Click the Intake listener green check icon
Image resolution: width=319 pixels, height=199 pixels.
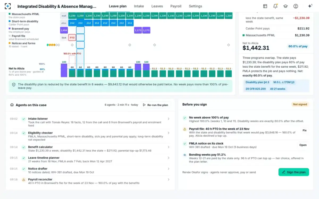[24, 119]
